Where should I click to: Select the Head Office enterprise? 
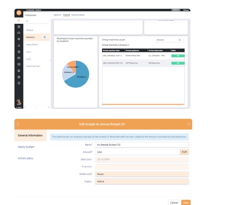pos(32,45)
